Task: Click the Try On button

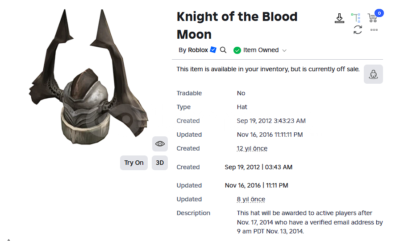Action: [134, 163]
